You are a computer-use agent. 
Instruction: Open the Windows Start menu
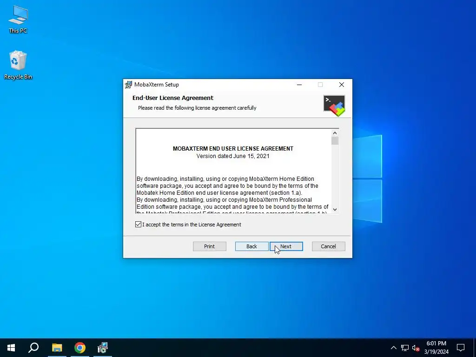(x=11, y=348)
